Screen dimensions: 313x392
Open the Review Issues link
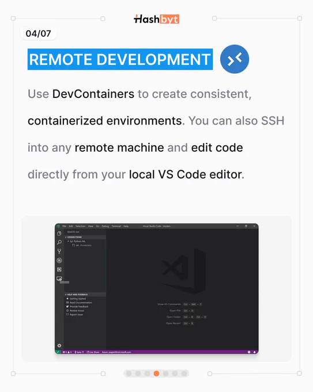77,311
